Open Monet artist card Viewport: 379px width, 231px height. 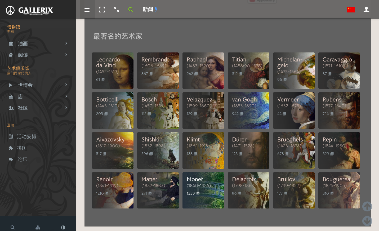click(x=203, y=190)
